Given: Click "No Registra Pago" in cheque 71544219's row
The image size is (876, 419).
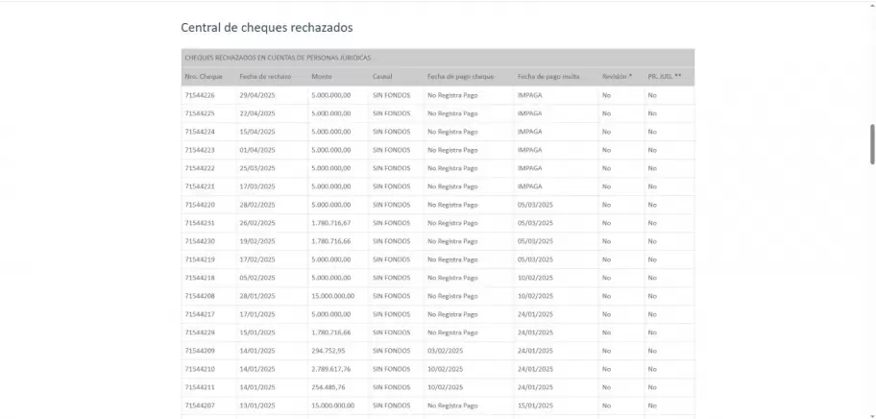Looking at the screenshot, I should click(x=452, y=259).
